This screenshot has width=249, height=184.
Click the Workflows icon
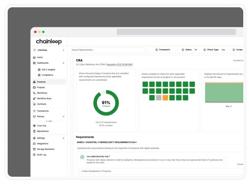[x=34, y=93]
